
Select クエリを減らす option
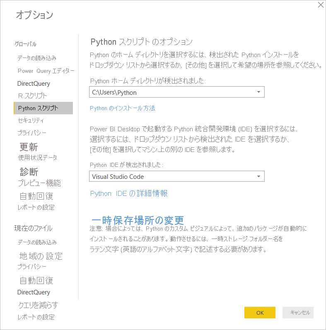(38, 305)
